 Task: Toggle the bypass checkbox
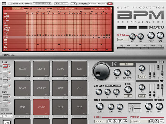coord(44,9)
